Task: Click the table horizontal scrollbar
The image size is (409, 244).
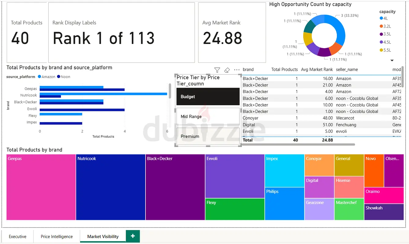Action: pos(299,144)
